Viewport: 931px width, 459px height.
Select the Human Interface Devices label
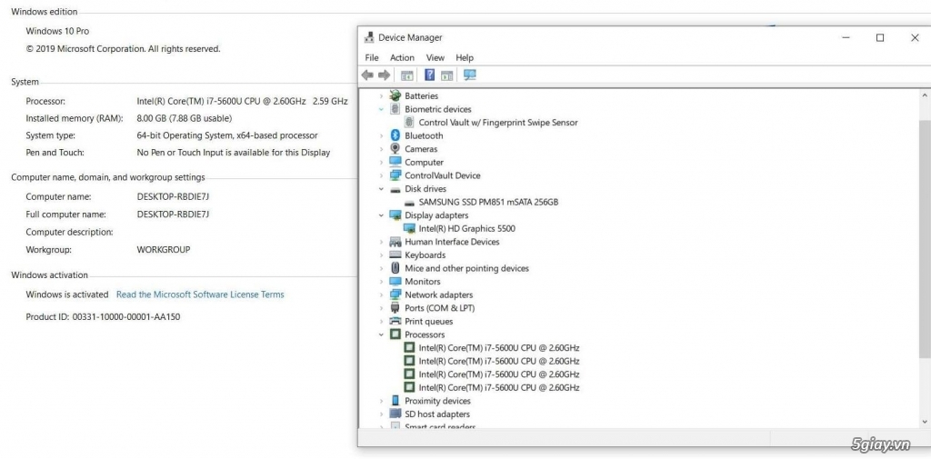pyautogui.click(x=452, y=242)
